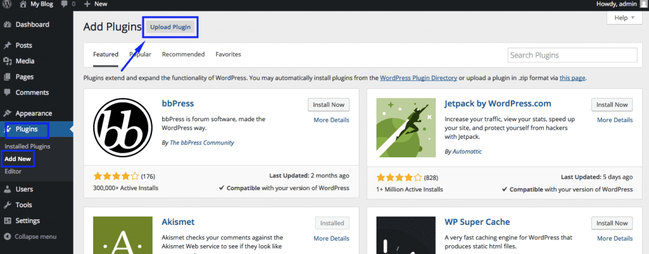Open admin user avatar
The width and height of the screenshot is (649, 254).
(645, 4)
